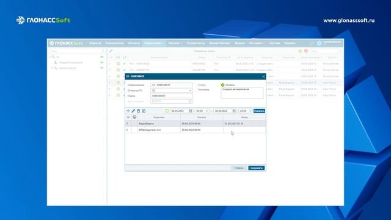Close the dialog with the X icon
Screen dimensions: 391x220
click(263, 76)
